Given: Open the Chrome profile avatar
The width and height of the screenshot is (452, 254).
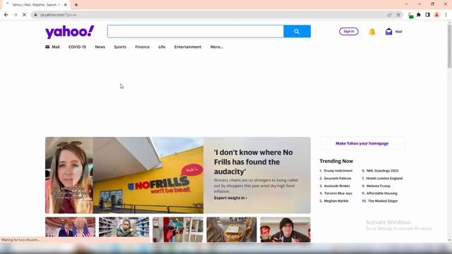Looking at the screenshot, I should click(436, 15).
